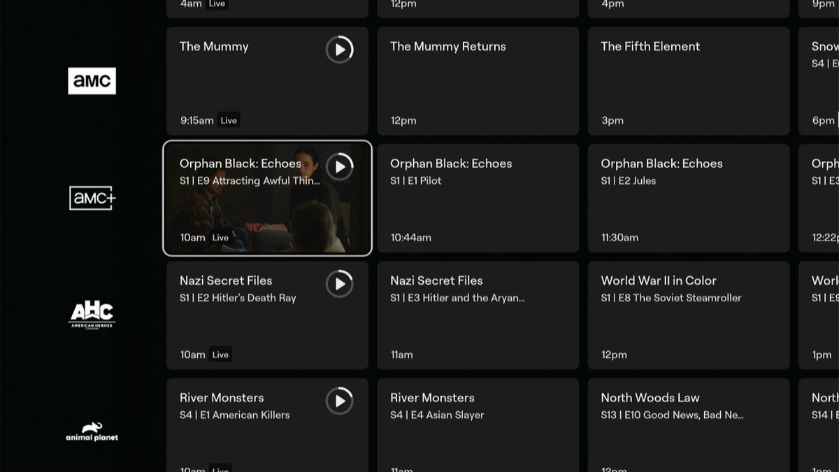Select Orphan Black: Echoes episode Jules

click(688, 198)
